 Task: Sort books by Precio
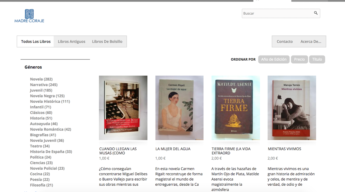point(299,59)
